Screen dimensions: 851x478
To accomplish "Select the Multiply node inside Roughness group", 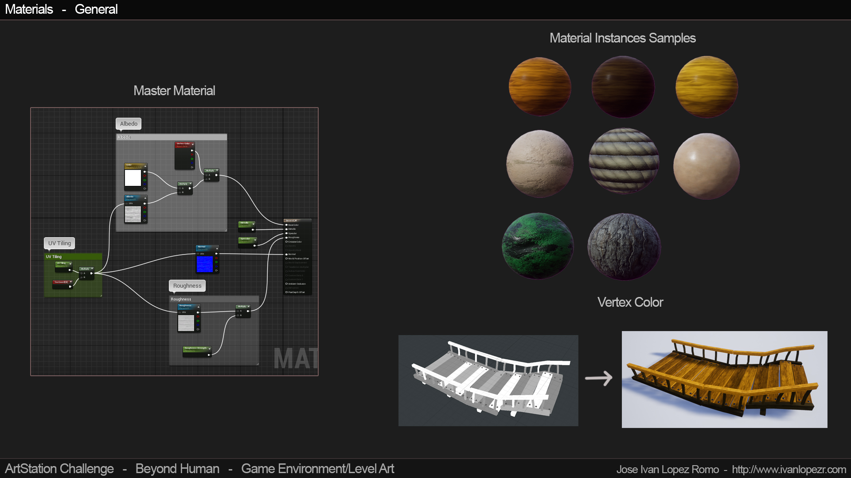I will (x=243, y=311).
